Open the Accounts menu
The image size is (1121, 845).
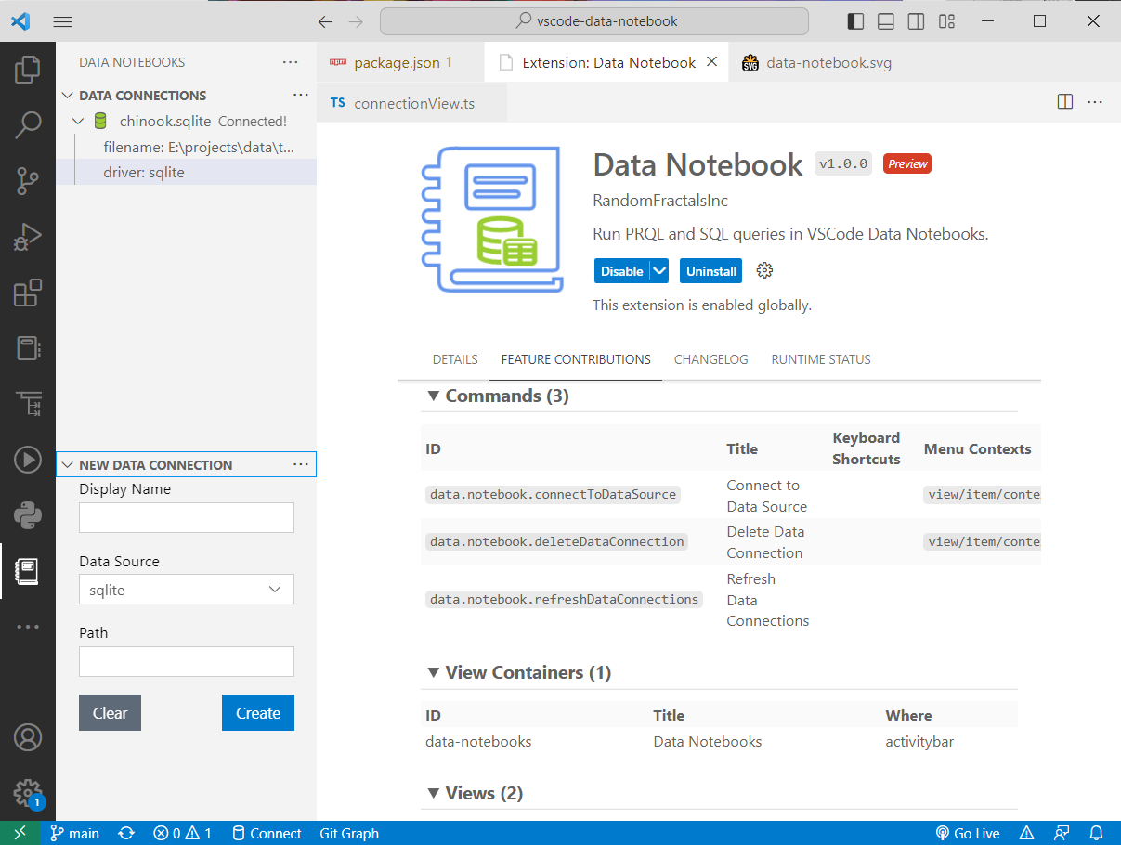(x=28, y=737)
